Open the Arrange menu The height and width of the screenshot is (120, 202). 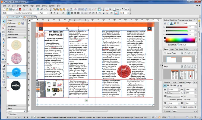45,6
